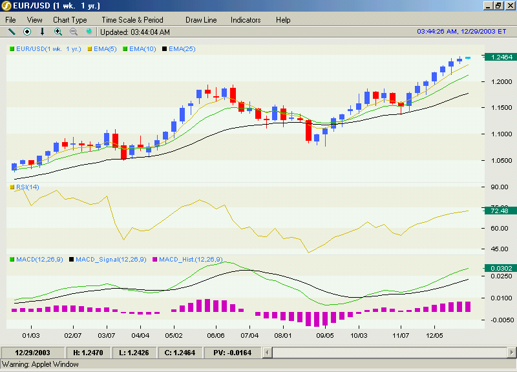517x372 pixels.
Task: Click the RSI(14) legend label
Action: pyautogui.click(x=28, y=187)
